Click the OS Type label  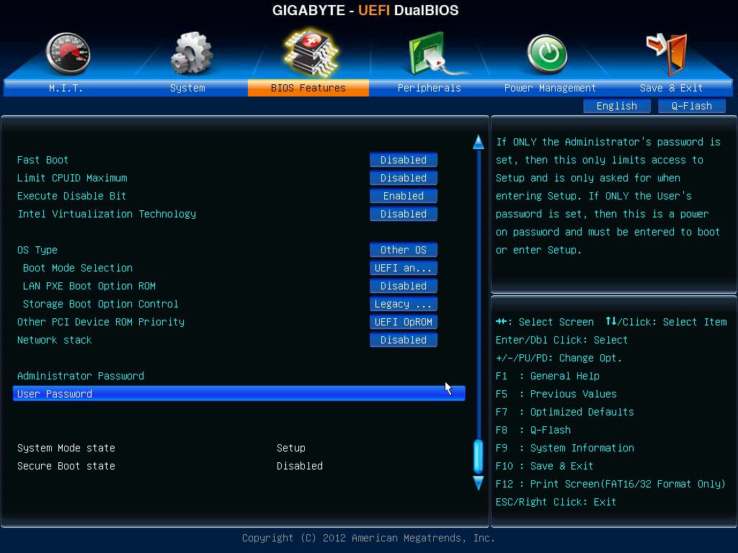(x=37, y=250)
